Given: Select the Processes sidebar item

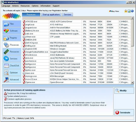Looking at the screenshot, I should pyautogui.click(x=12, y=45).
